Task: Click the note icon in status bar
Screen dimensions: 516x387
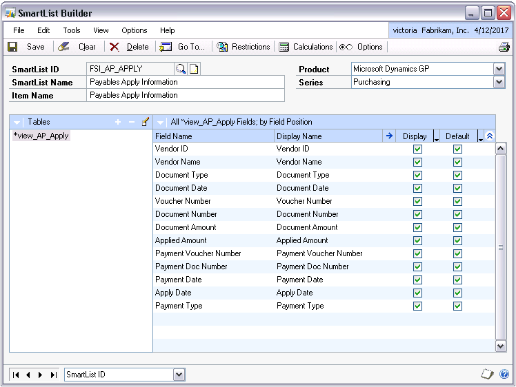Action: click(x=486, y=374)
